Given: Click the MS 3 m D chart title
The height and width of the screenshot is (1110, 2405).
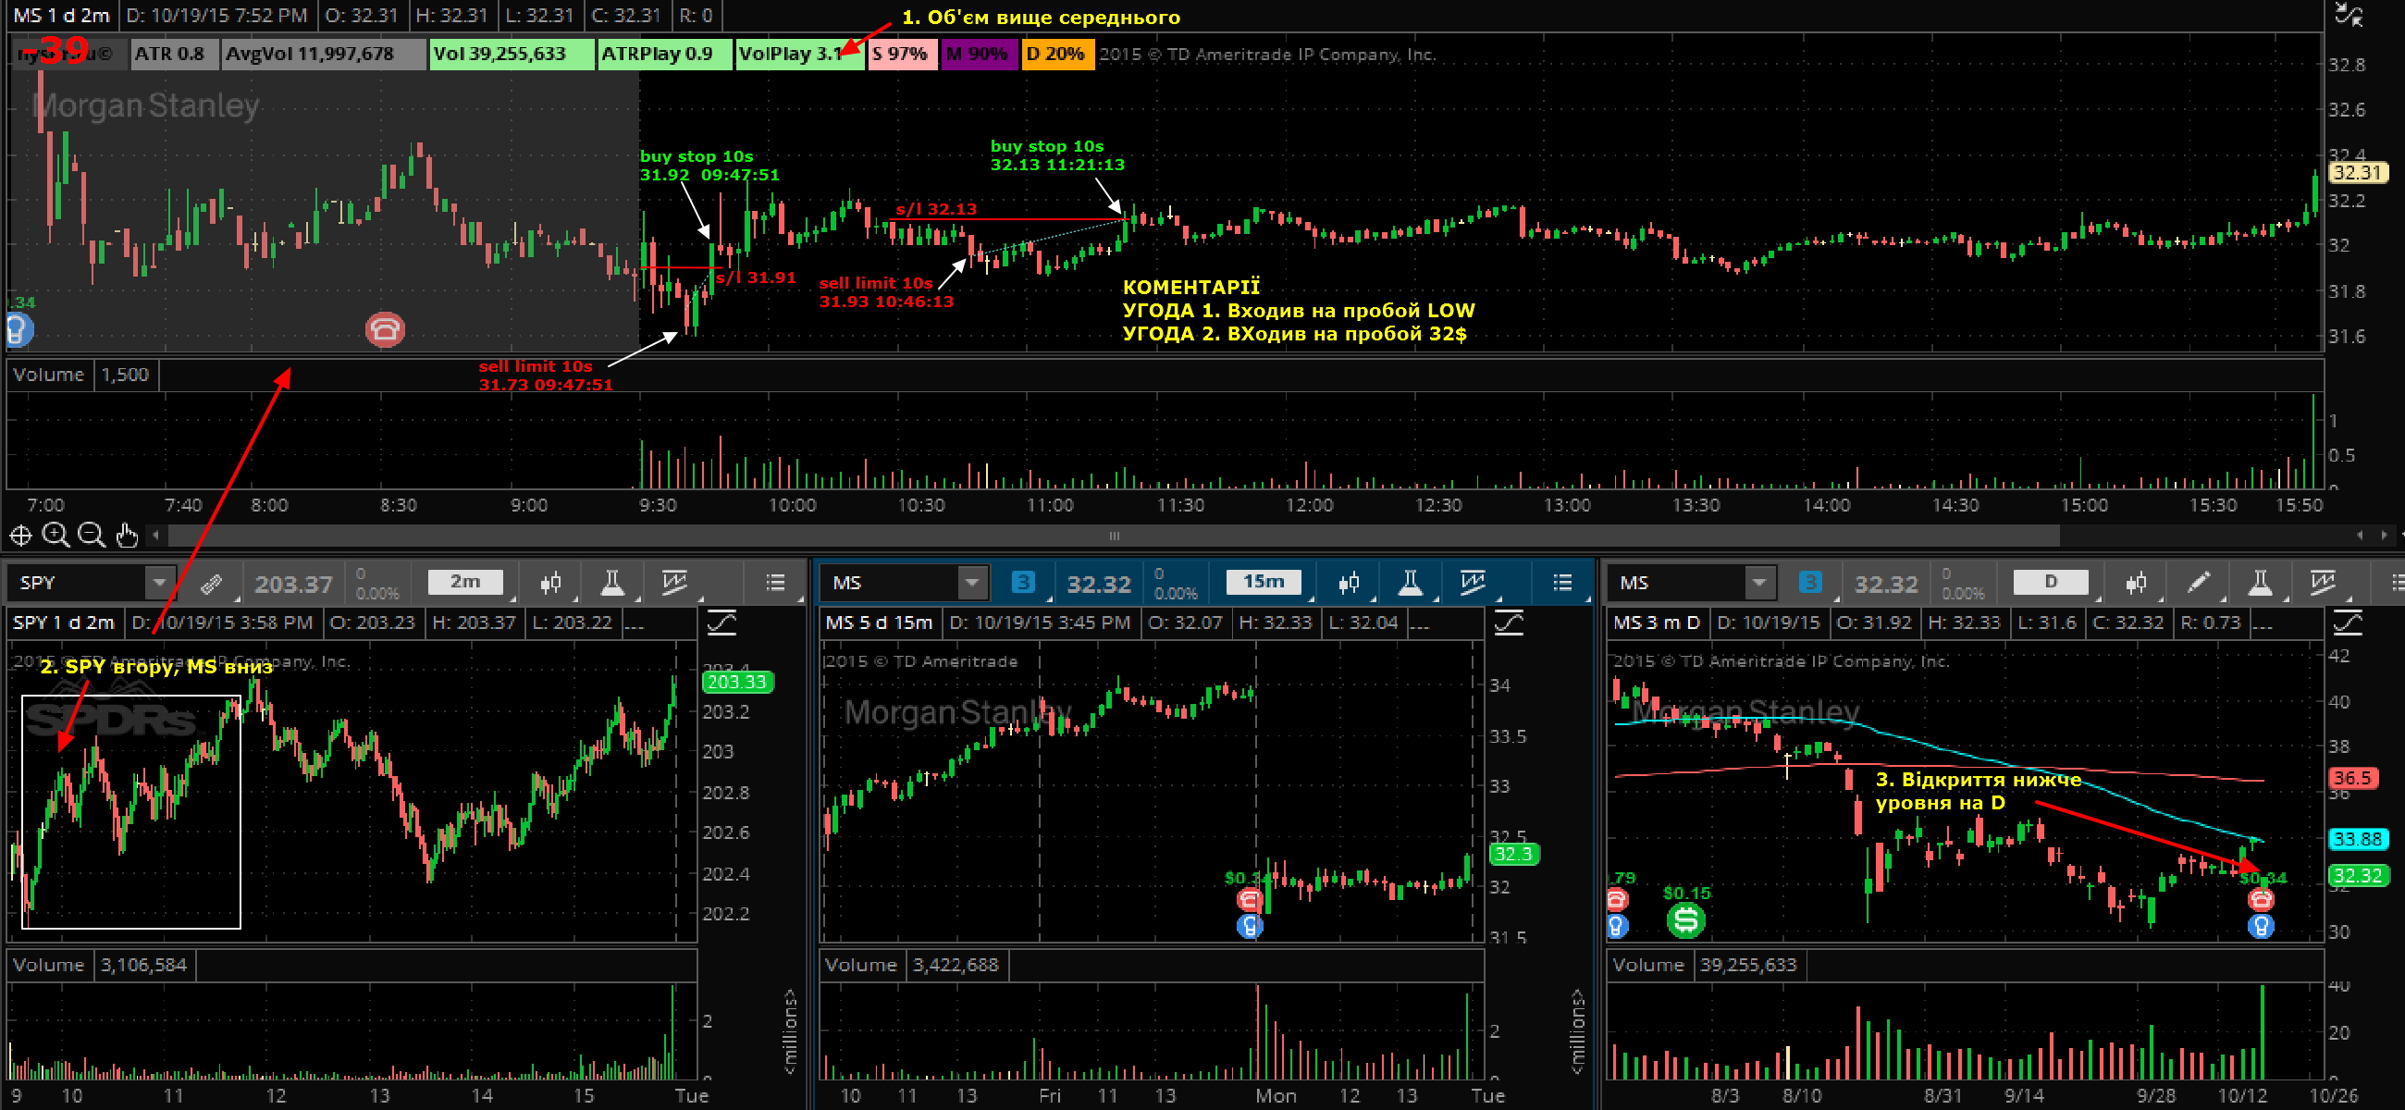Looking at the screenshot, I should pyautogui.click(x=1659, y=623).
